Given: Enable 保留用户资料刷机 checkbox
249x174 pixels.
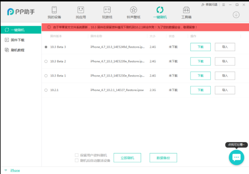Looking at the screenshot, I should [76, 155].
